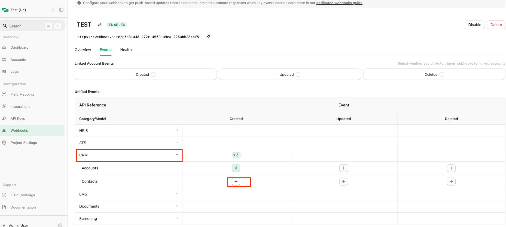Edit the webhook URL with its pencil icon
Viewport: 506px width, 227px height.
208,37
